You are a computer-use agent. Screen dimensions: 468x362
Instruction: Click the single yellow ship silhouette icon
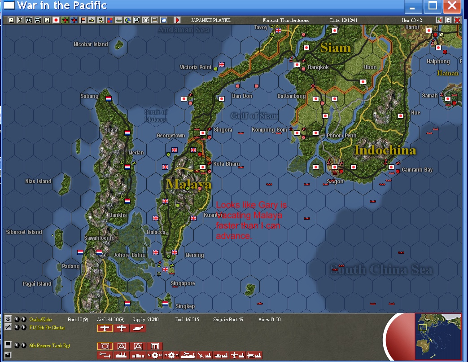coord(92,20)
